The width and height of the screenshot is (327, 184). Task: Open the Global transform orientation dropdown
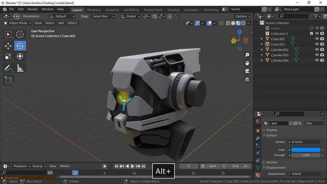coord(130,16)
